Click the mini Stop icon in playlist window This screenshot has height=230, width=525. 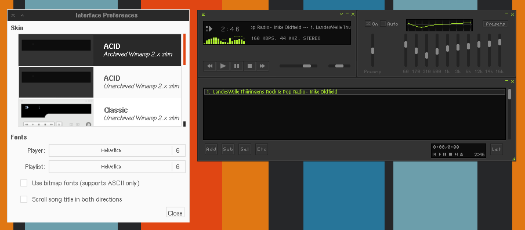point(451,154)
